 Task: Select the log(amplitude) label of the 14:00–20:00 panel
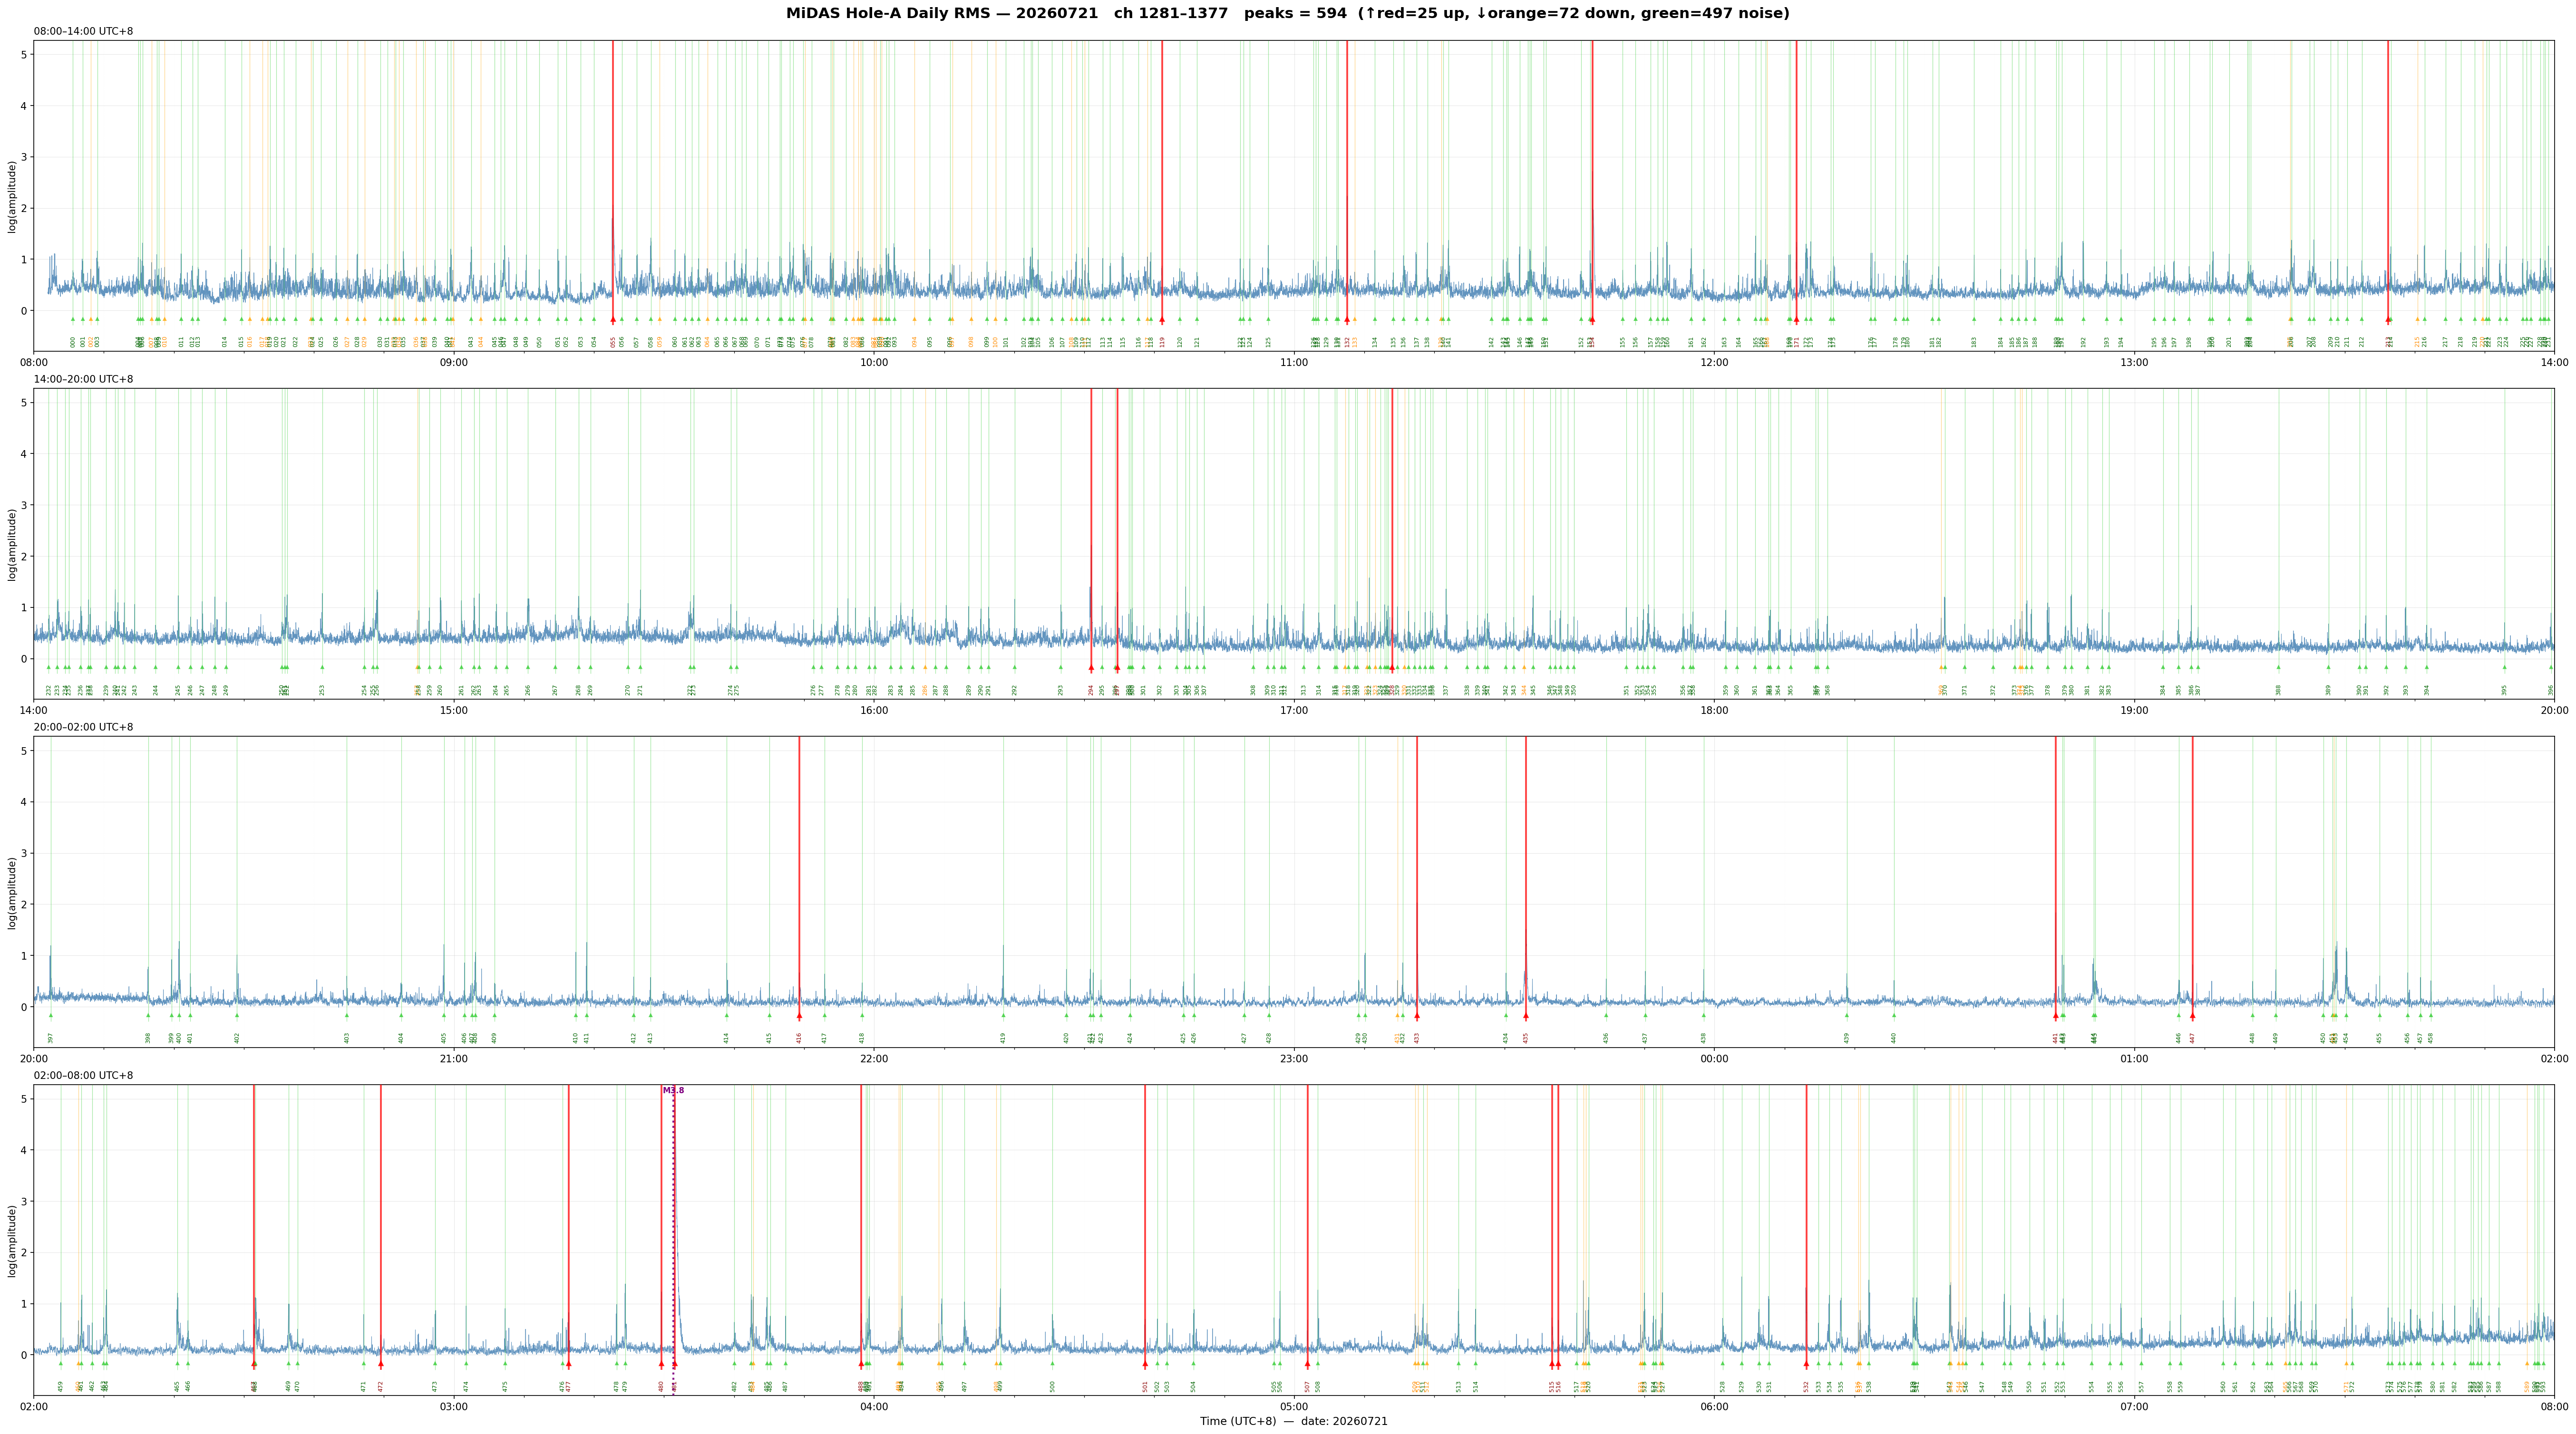[12, 545]
